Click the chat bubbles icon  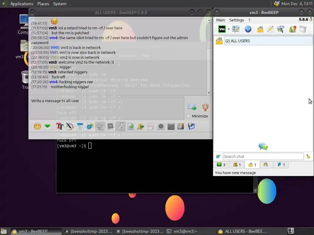click(x=263, y=147)
